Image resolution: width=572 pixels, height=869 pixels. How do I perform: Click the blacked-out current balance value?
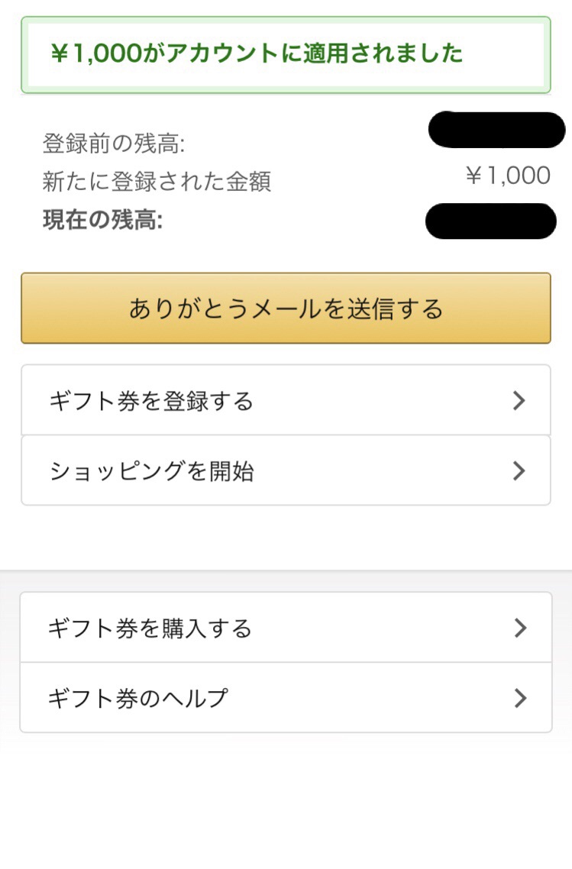coord(491,221)
